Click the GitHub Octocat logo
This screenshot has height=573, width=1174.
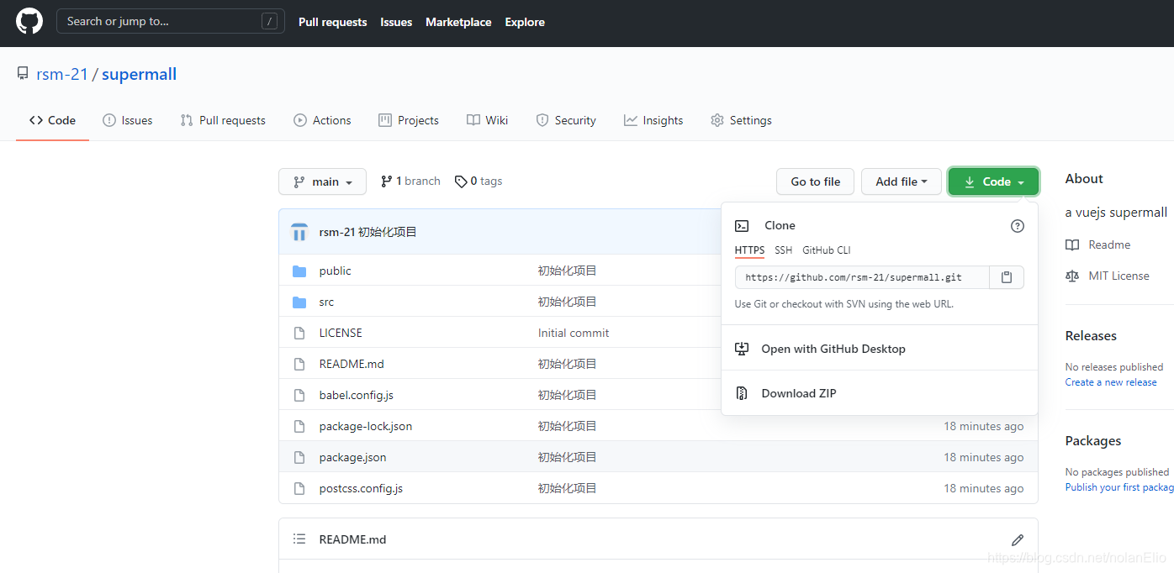(x=29, y=21)
